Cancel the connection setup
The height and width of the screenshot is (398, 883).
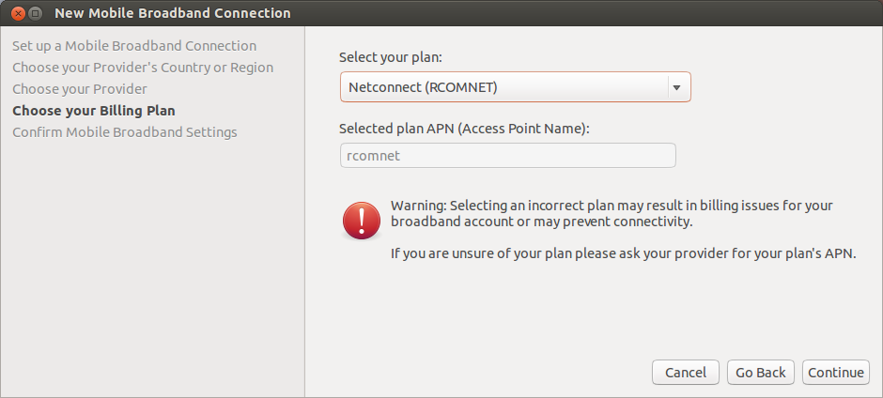pyautogui.click(x=686, y=373)
